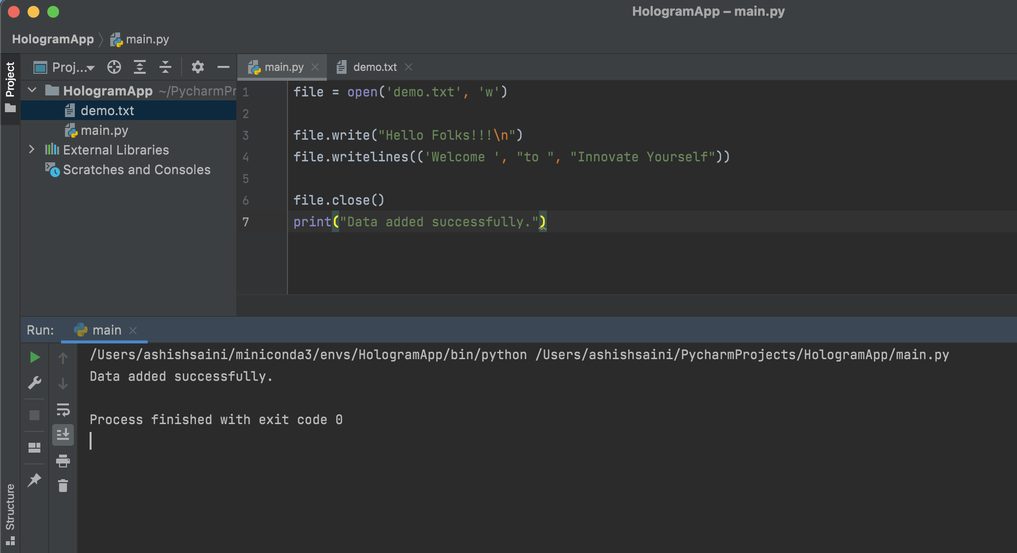This screenshot has width=1017, height=553.
Task: Open Project panel options via the gear icon
Action: [x=198, y=67]
